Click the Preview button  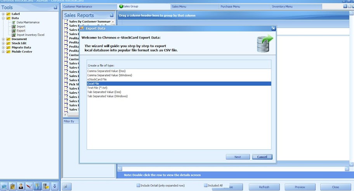coord(300,187)
